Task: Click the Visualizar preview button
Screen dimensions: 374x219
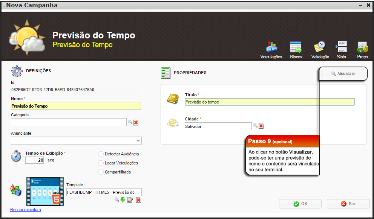Action: [x=343, y=74]
